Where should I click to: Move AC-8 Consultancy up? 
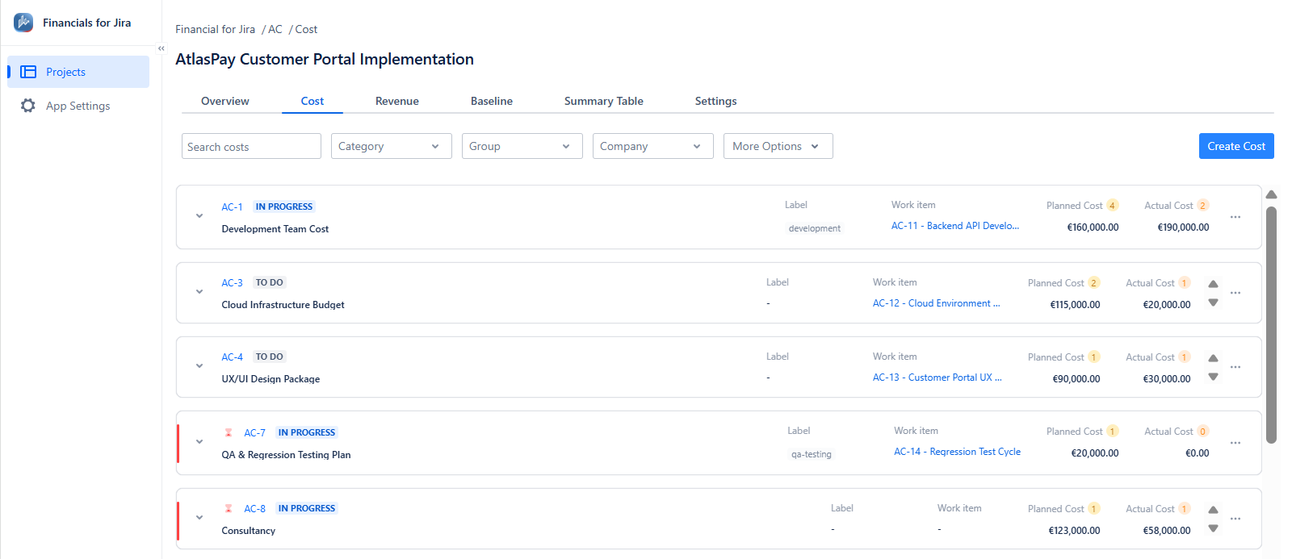[1213, 510]
